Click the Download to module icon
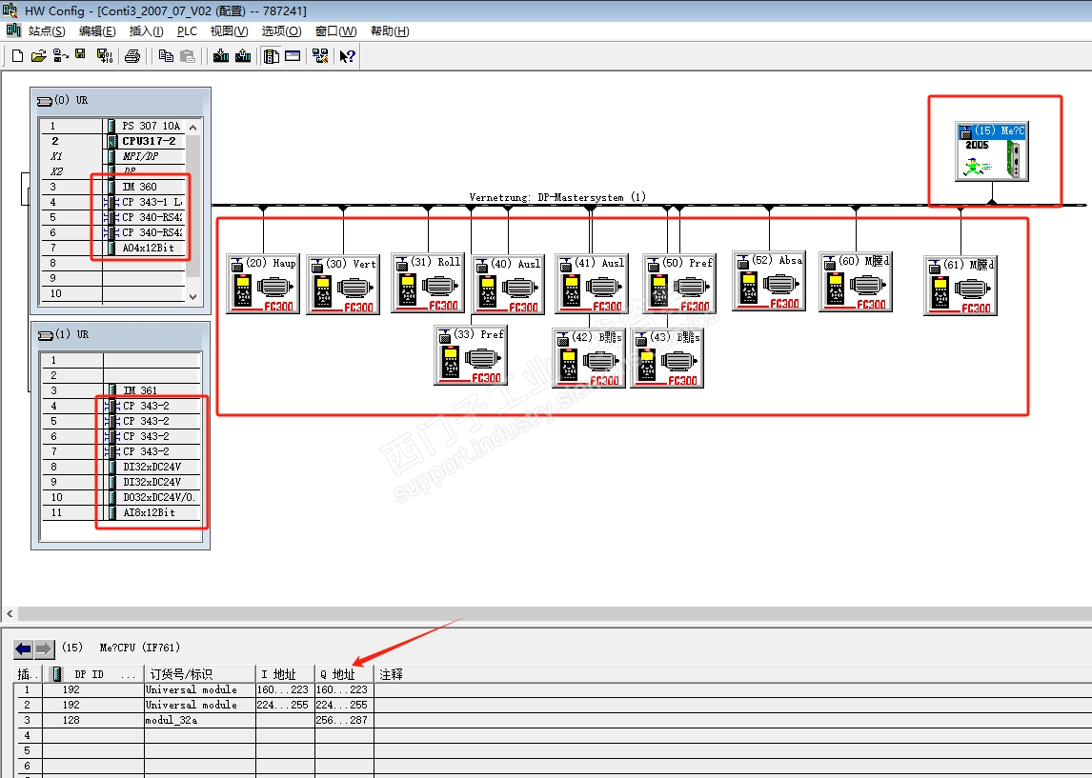 click(x=221, y=56)
